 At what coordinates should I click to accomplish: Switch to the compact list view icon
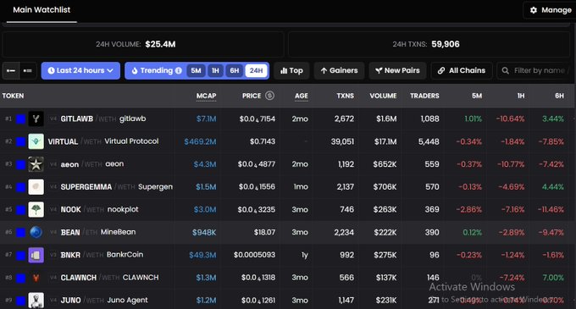click(x=11, y=70)
